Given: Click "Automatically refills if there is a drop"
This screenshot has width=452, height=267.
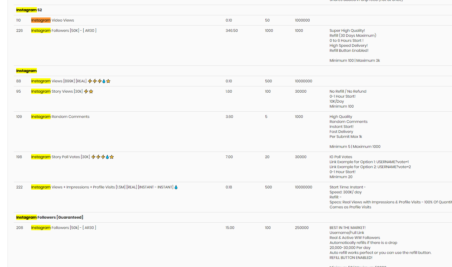Looking at the screenshot, I should (363, 243).
